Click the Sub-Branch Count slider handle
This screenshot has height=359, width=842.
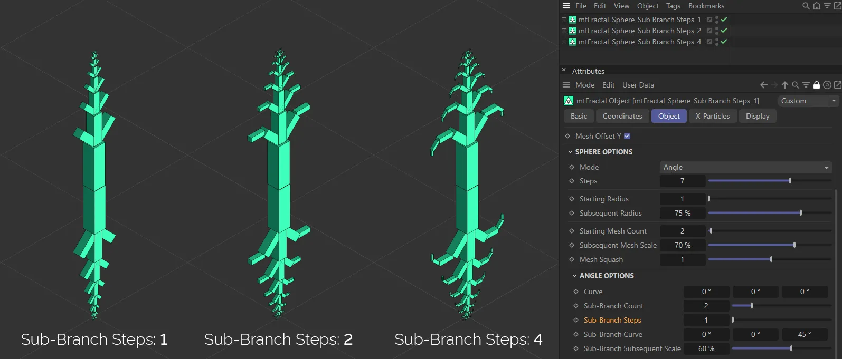point(752,306)
